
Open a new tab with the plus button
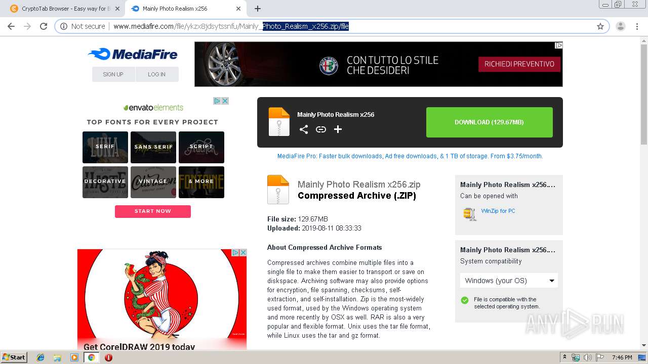coord(258,9)
